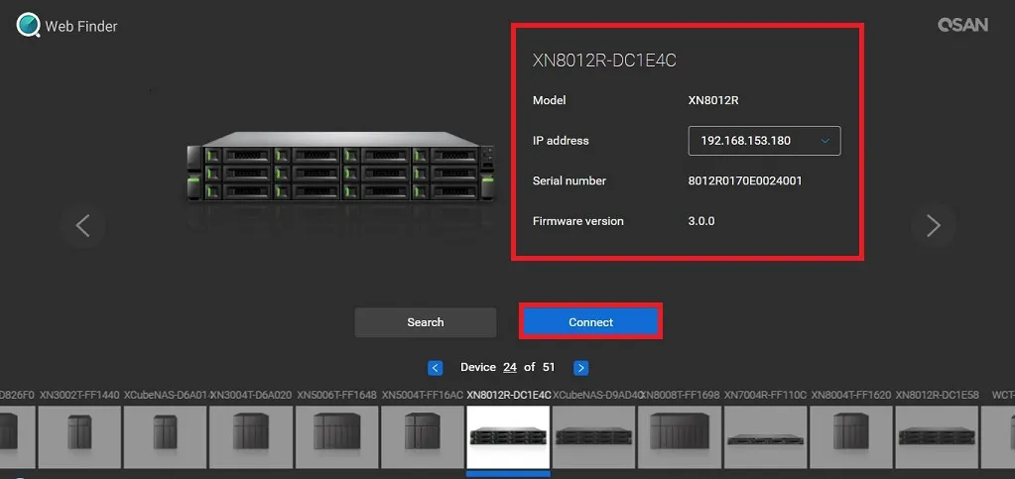Click the model value XN8012R
This screenshot has height=479, width=1015.
pyautogui.click(x=713, y=100)
